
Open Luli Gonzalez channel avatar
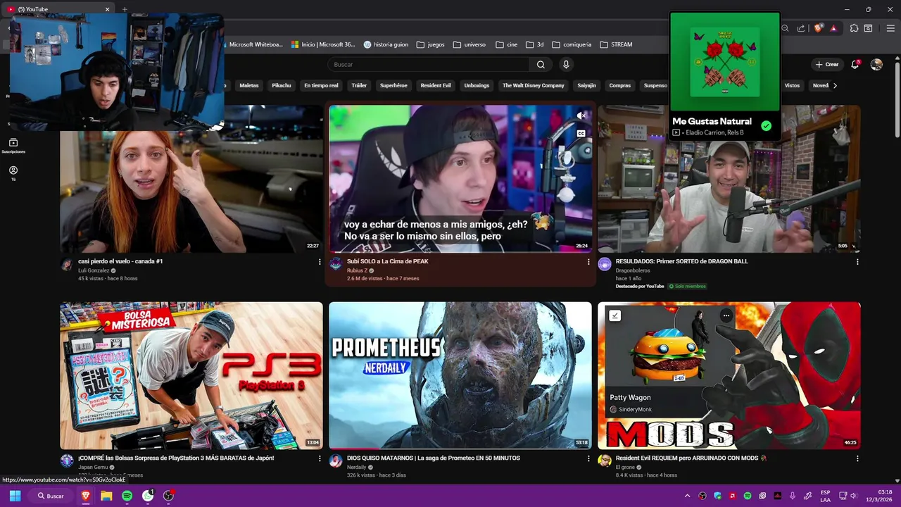[x=67, y=264]
